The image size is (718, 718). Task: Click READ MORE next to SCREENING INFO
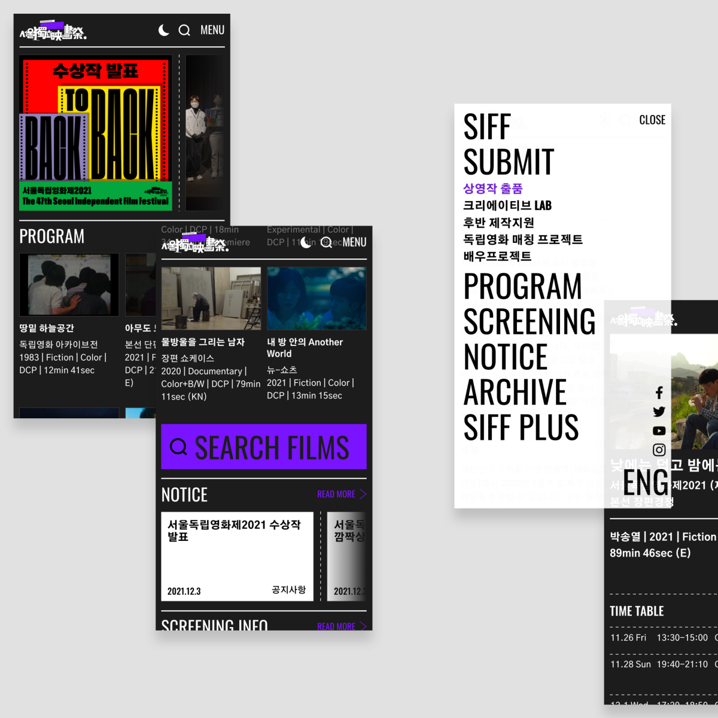tap(336, 626)
